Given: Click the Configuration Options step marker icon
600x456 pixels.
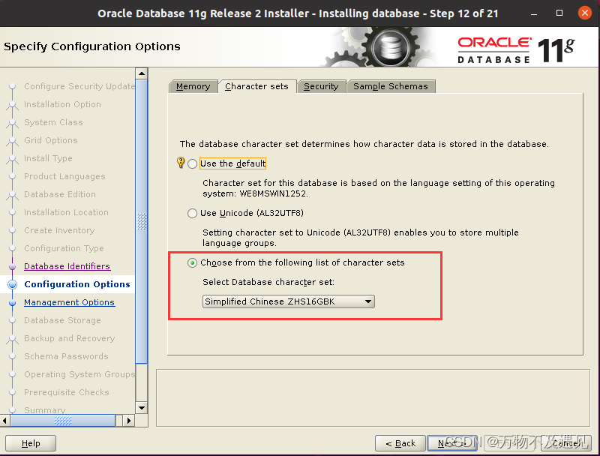Looking at the screenshot, I should pos(12,284).
